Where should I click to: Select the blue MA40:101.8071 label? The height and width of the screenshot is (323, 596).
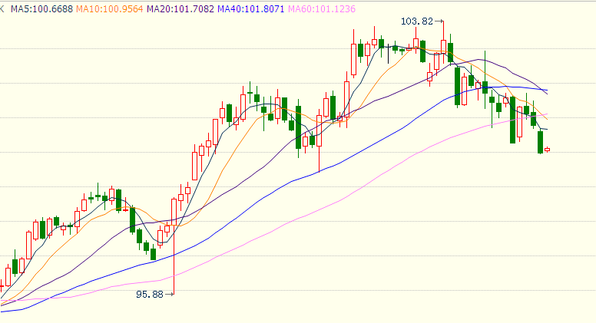[x=251, y=8]
